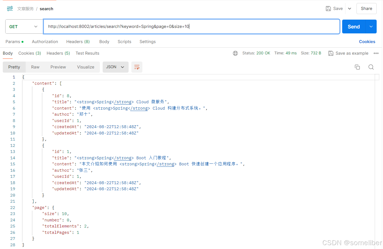Click the search request name breadcrumb

pyautogui.click(x=46, y=9)
